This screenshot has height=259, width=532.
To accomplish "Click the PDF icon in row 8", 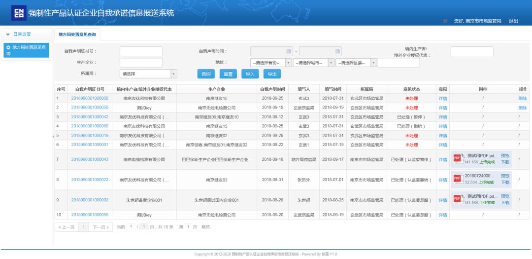I will tap(457, 179).
